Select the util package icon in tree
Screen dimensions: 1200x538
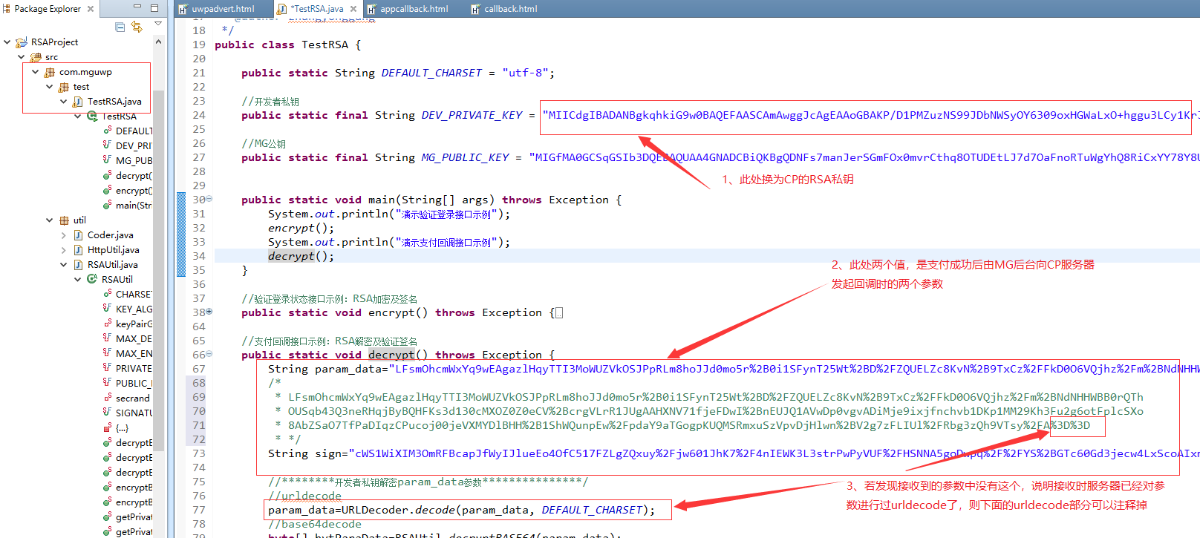click(64, 220)
